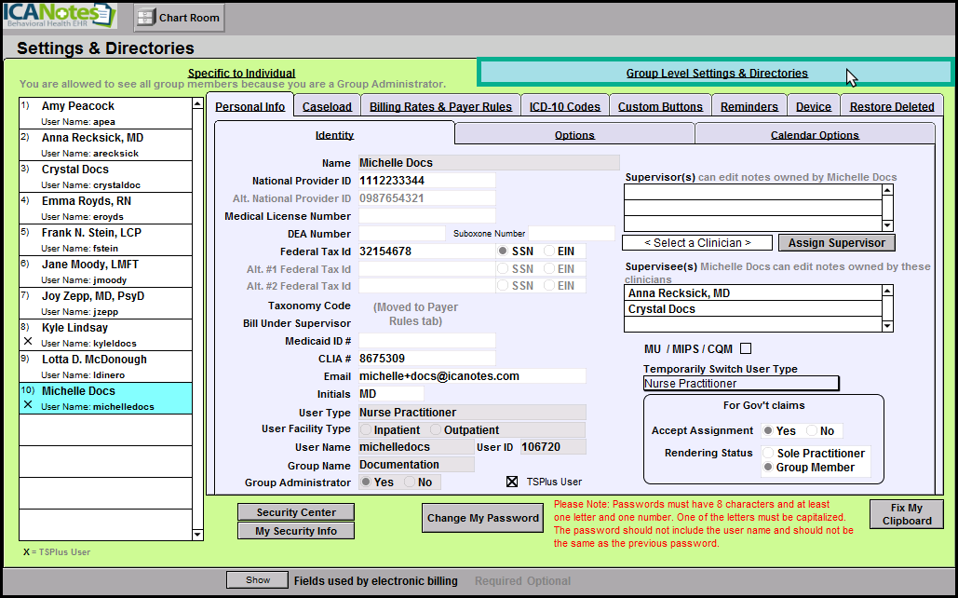
Task: Click Change My Password button
Action: pyautogui.click(x=482, y=518)
